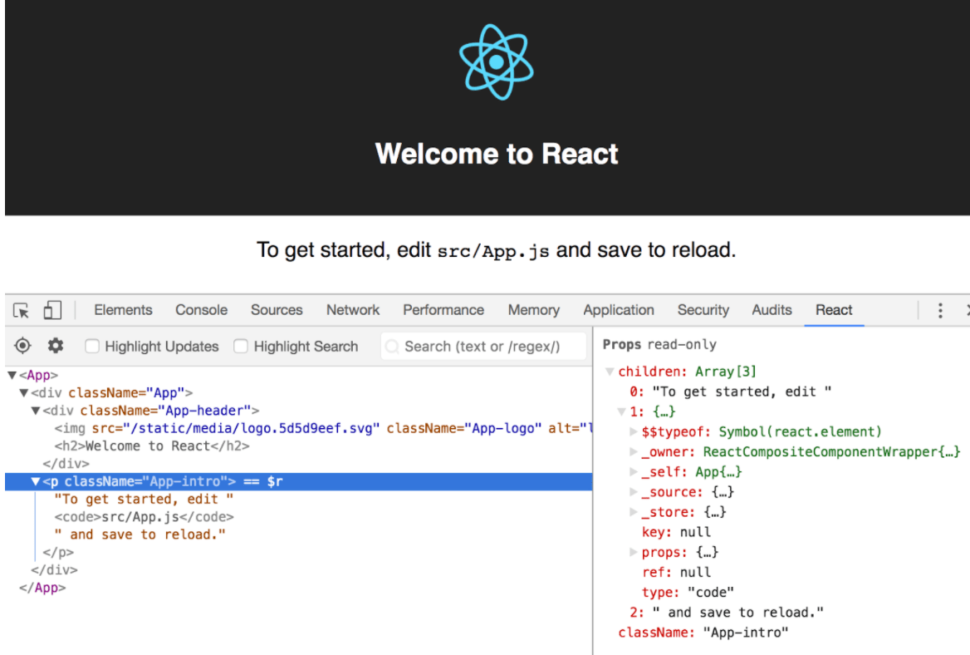Viewport: 970px width, 655px height.
Task: Enable Highlight Search checkbox
Action: [241, 346]
